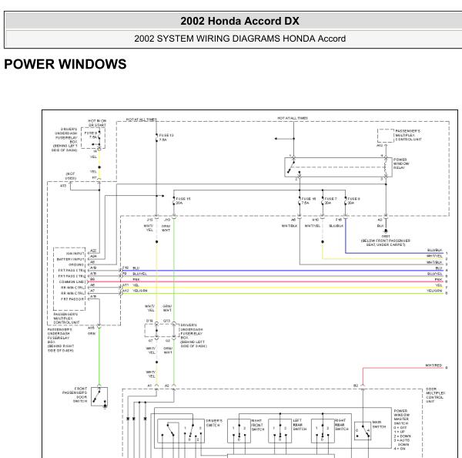Click the "POWER WINDOWS" heading
The height and width of the screenshot is (458, 462).
point(65,64)
